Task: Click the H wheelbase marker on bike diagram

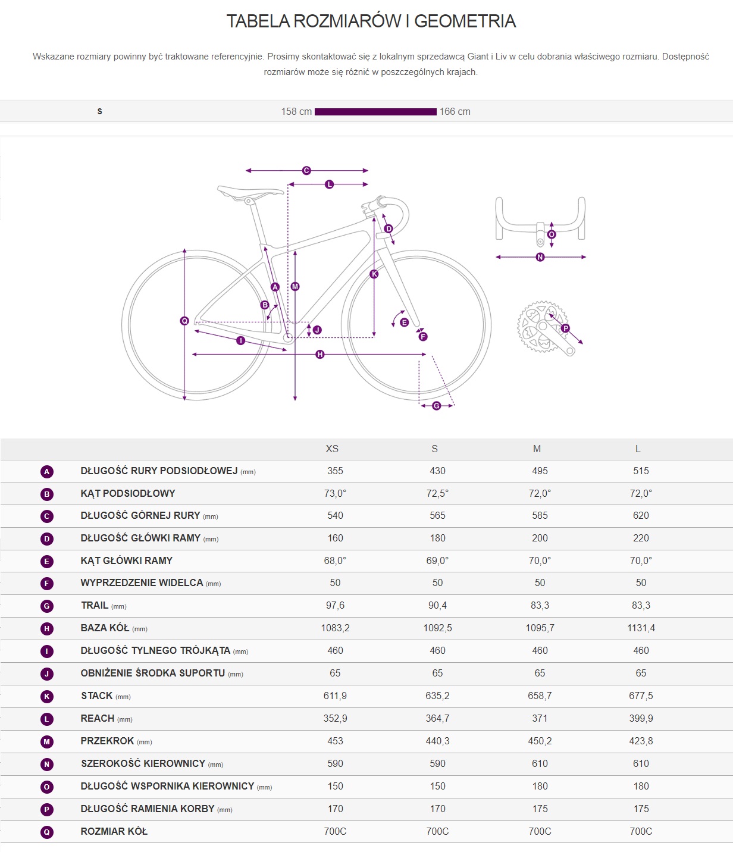Action: pyautogui.click(x=320, y=355)
